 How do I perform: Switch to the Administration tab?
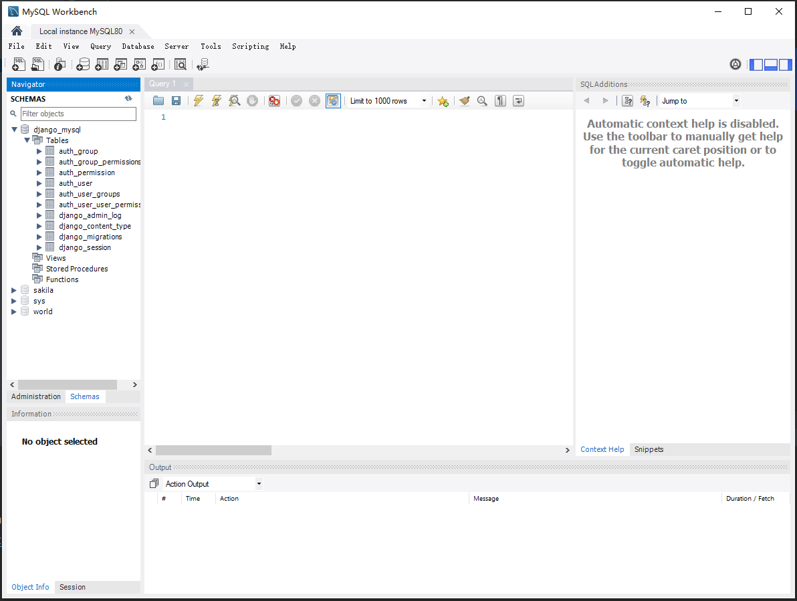point(36,396)
